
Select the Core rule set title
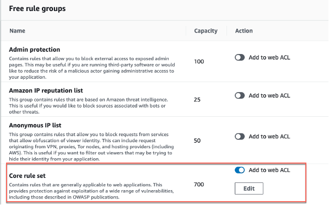click(x=27, y=176)
